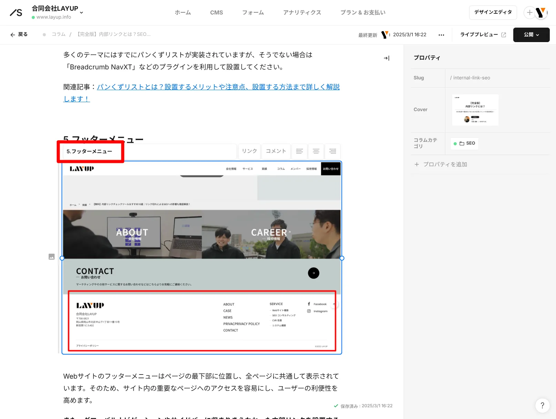Switch to the フォーム tab
The width and height of the screenshot is (556, 419).
tap(253, 12)
